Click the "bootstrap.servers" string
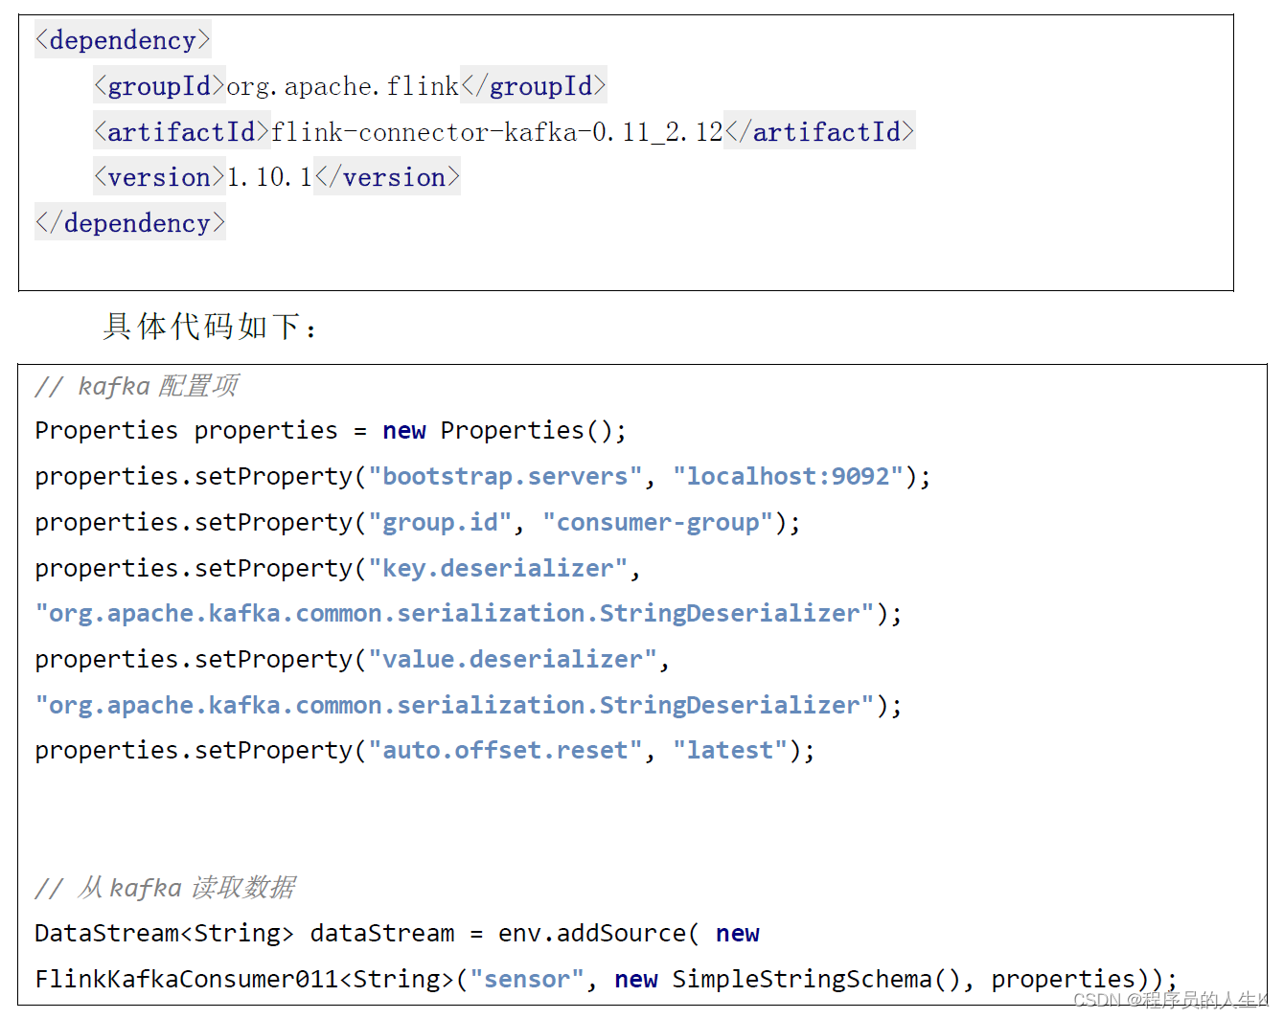The height and width of the screenshot is (1019, 1284). click(x=505, y=476)
